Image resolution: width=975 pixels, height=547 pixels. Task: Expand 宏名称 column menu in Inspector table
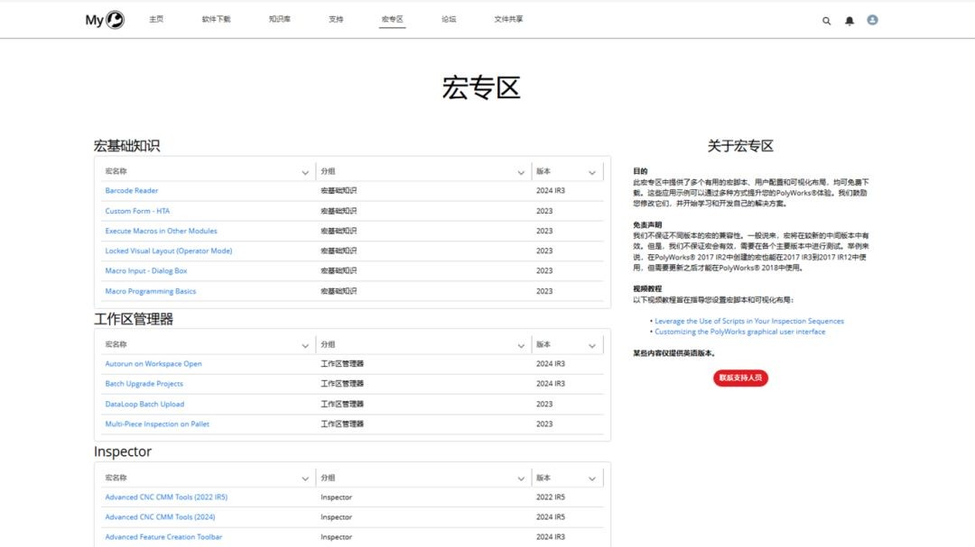click(305, 479)
